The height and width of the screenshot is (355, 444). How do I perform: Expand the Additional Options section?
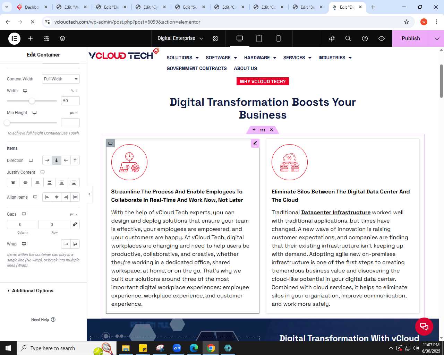coord(43,291)
